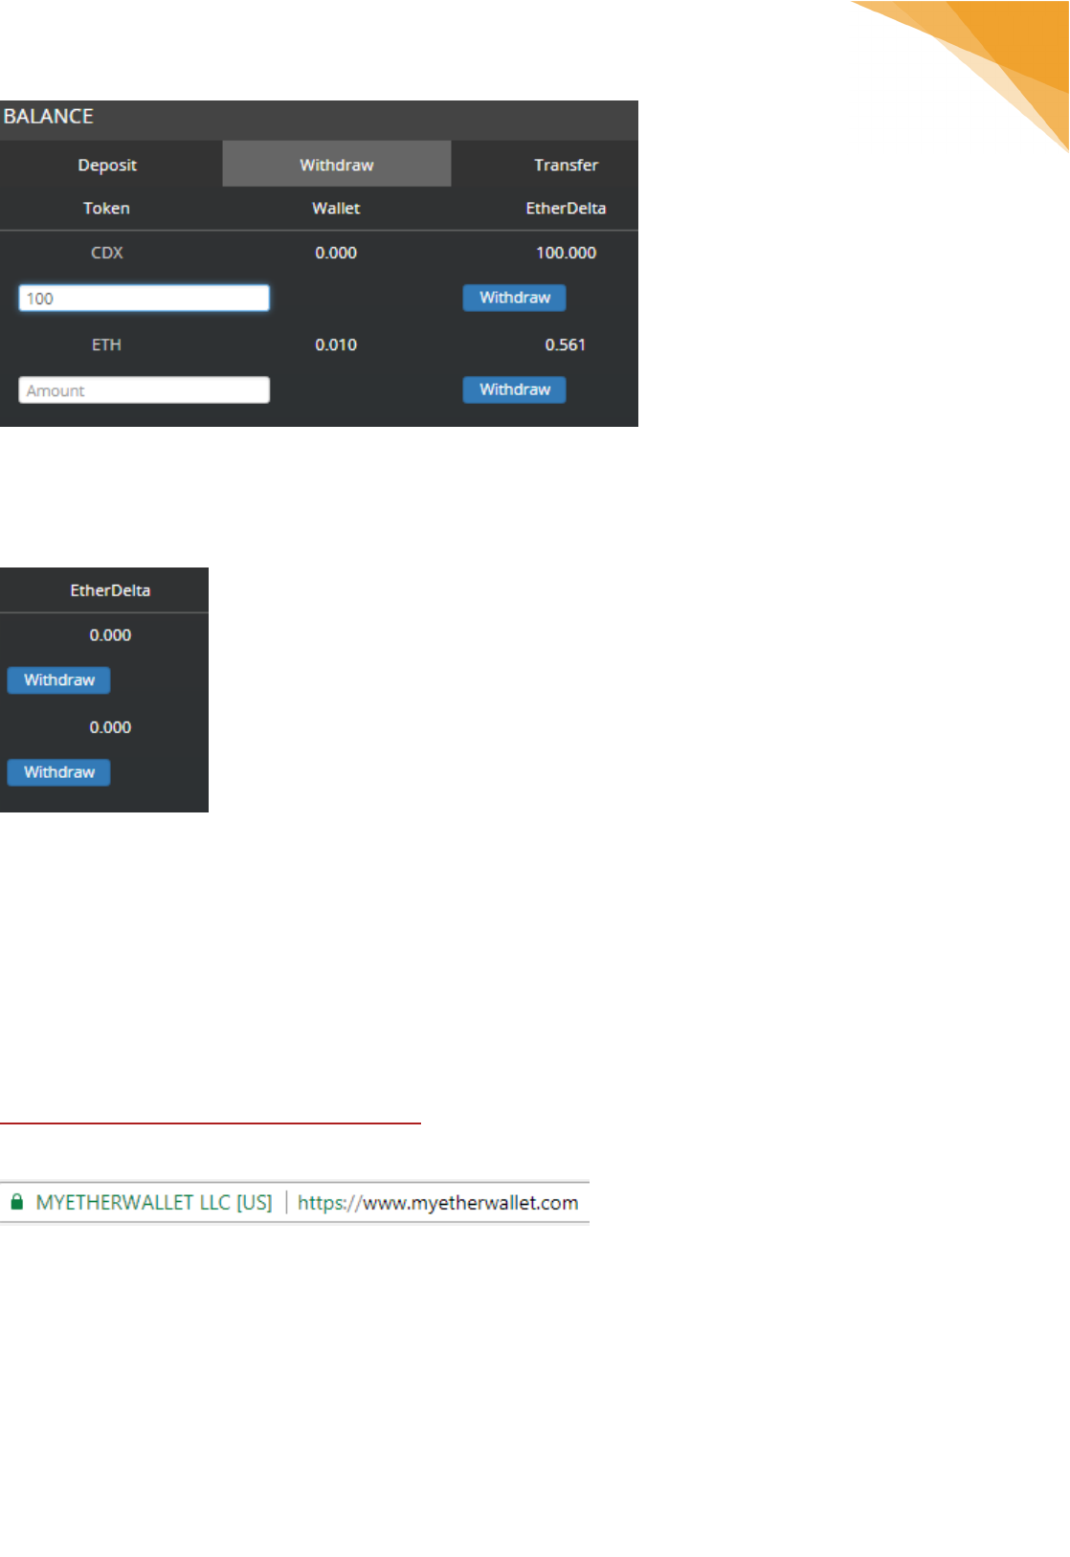Click the MYETHERWALLET LLC [US] certificate label

coord(154,1202)
